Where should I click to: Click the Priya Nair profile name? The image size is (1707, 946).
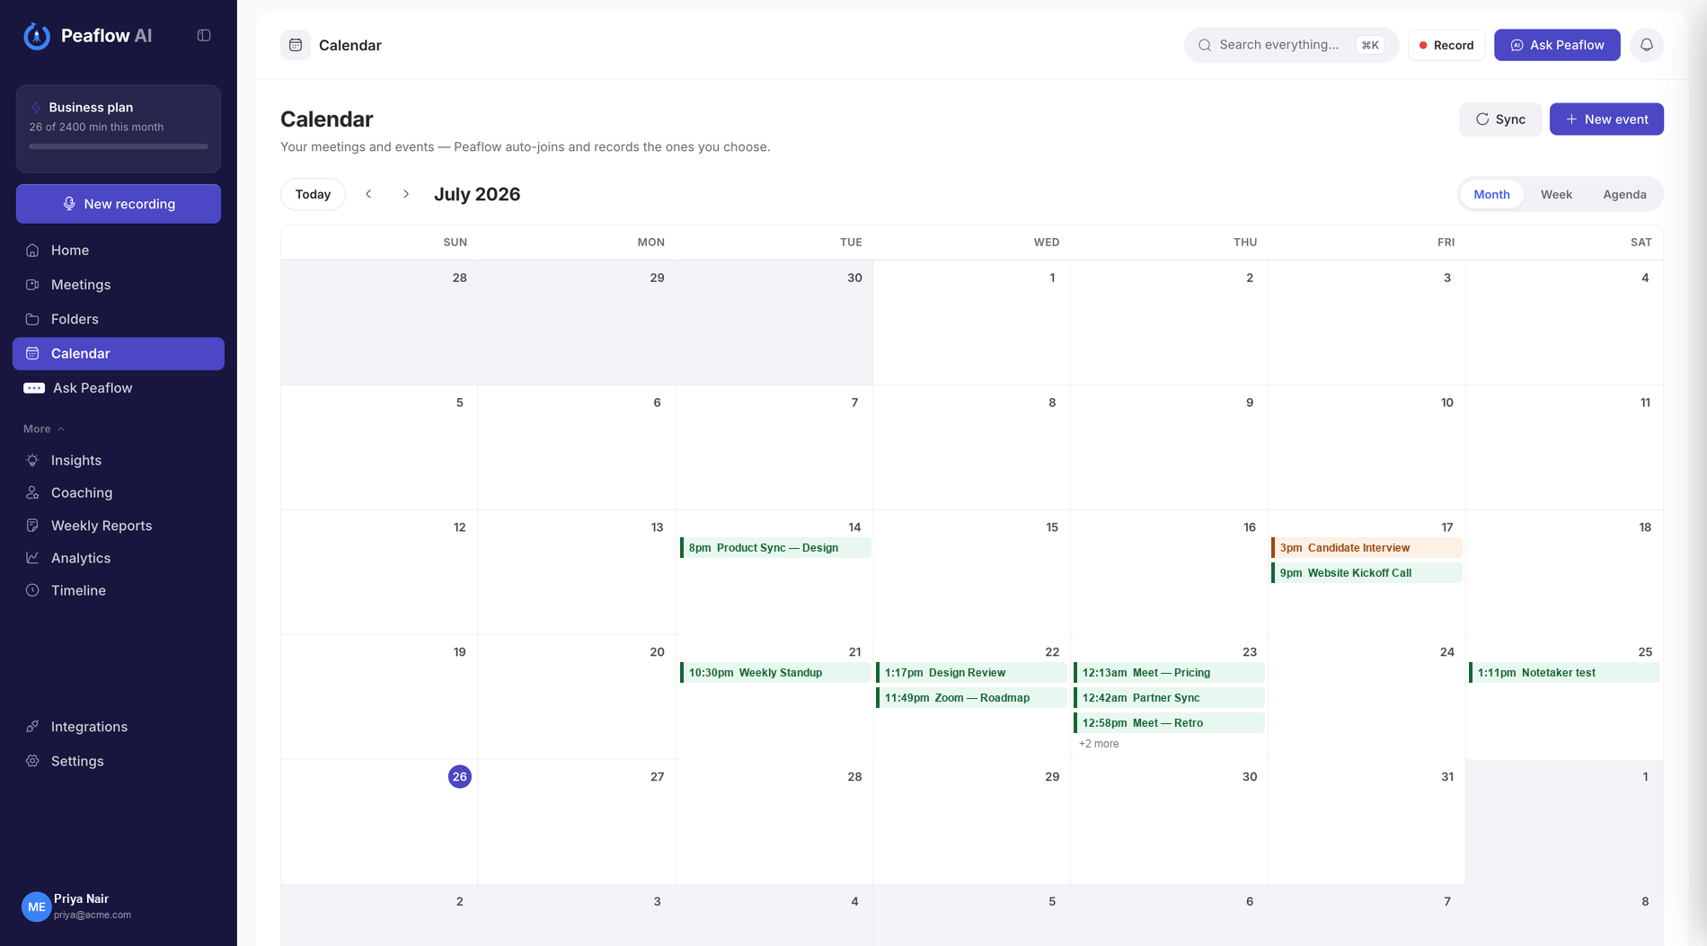[81, 899]
